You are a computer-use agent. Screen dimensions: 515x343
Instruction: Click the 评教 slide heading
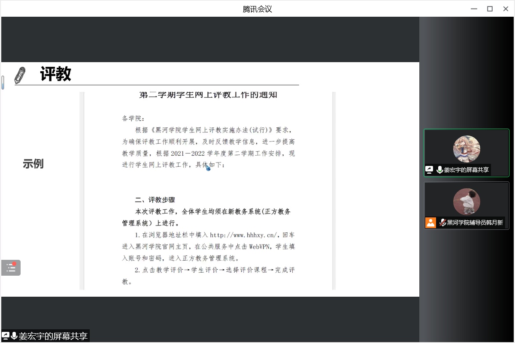56,75
